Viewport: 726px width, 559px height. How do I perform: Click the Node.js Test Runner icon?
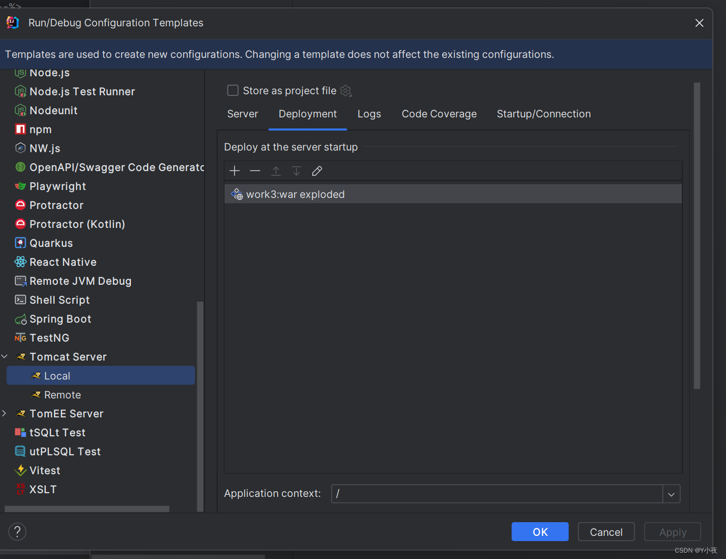(21, 92)
